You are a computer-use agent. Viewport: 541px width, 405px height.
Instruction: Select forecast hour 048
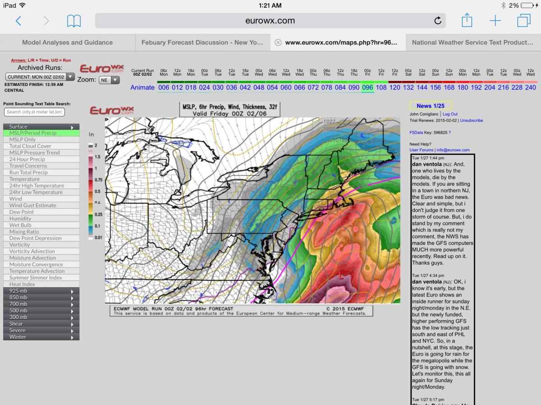point(259,87)
